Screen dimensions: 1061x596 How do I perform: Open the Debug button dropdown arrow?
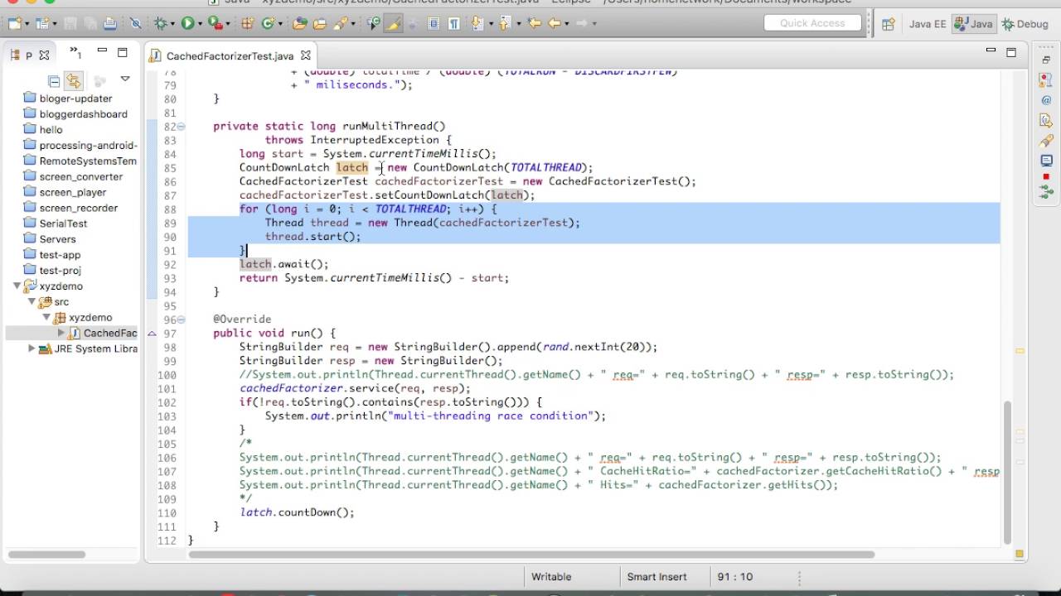click(x=174, y=24)
